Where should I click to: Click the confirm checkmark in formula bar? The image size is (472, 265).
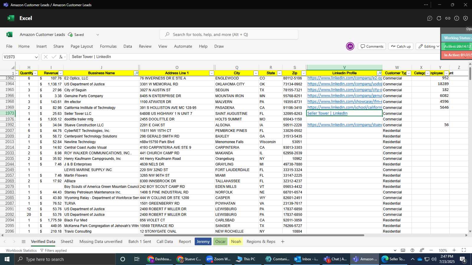pyautogui.click(x=54, y=57)
